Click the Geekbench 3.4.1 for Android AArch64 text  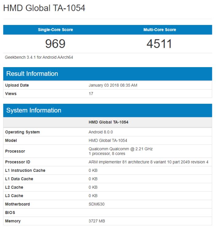coord(39,57)
